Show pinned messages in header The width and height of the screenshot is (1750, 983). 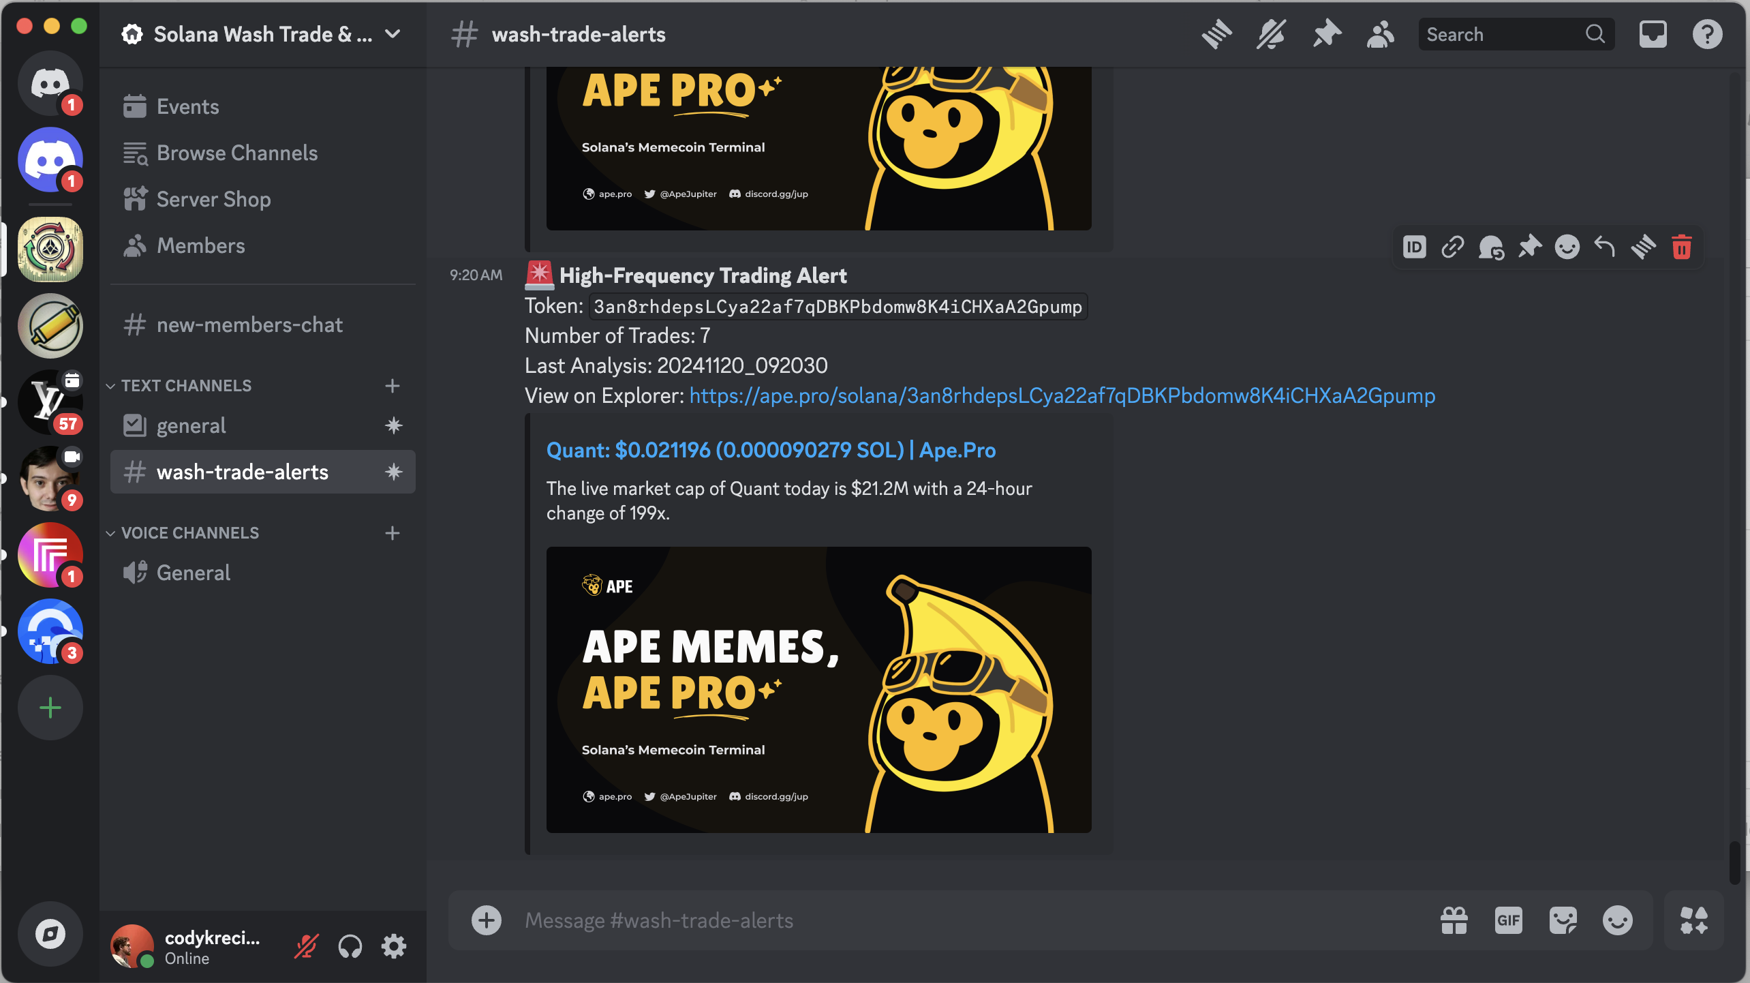(1326, 34)
